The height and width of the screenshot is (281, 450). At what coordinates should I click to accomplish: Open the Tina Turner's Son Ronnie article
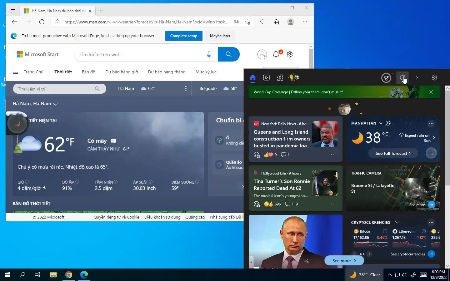282,185
